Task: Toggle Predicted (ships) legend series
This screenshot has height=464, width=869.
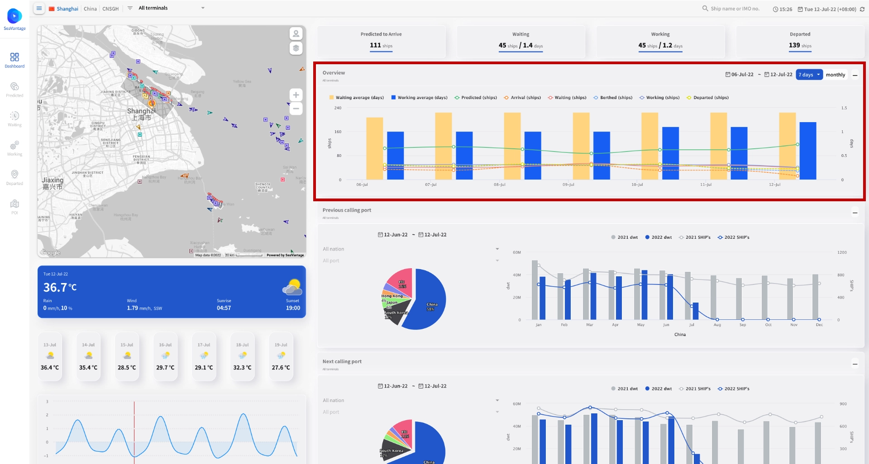Action: [x=476, y=97]
